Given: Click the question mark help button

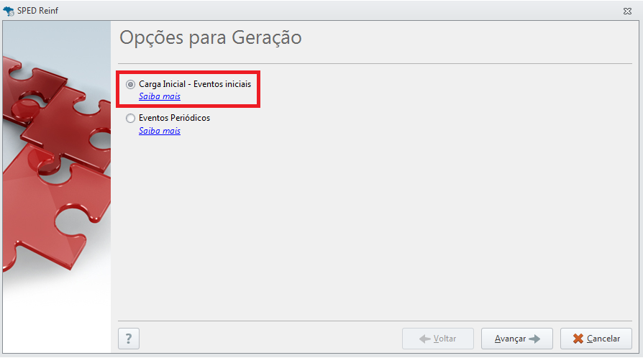Looking at the screenshot, I should (x=129, y=339).
